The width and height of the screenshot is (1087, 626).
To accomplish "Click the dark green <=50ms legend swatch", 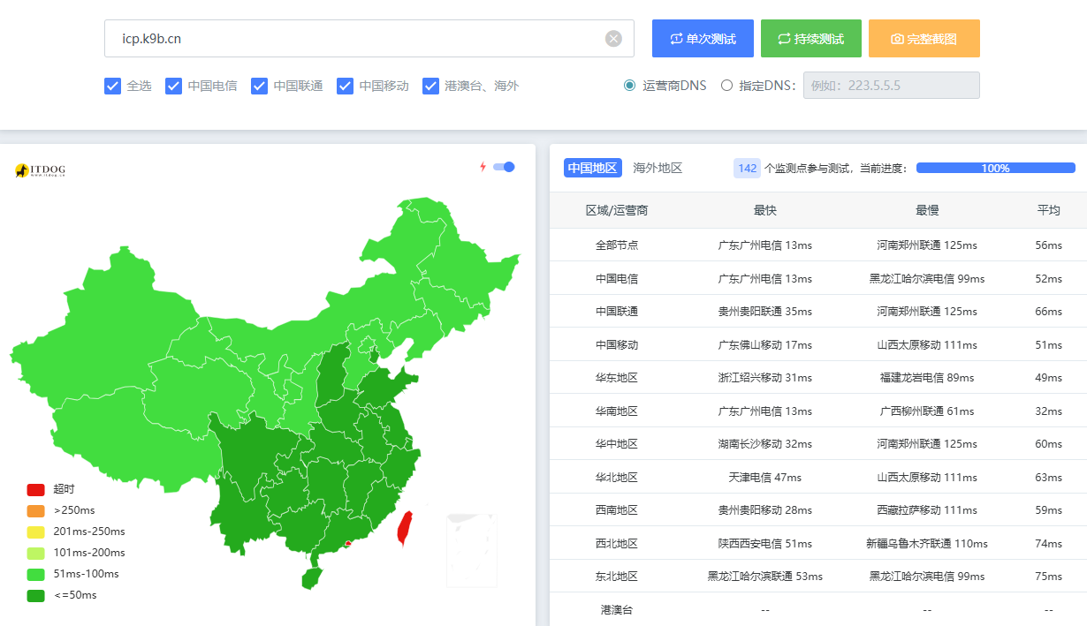I will tap(35, 595).
